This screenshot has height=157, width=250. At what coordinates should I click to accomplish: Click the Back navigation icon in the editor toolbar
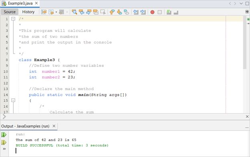pyautogui.click(x=51, y=12)
